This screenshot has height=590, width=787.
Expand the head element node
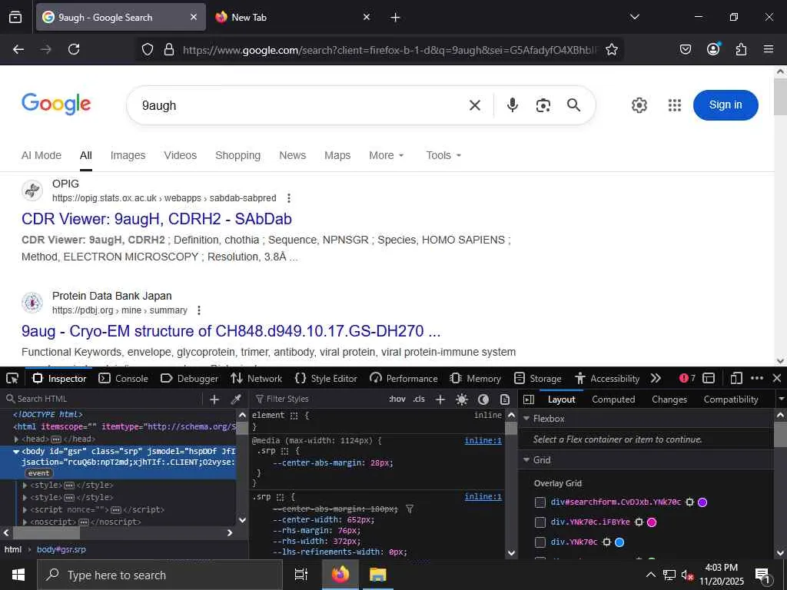pos(17,439)
